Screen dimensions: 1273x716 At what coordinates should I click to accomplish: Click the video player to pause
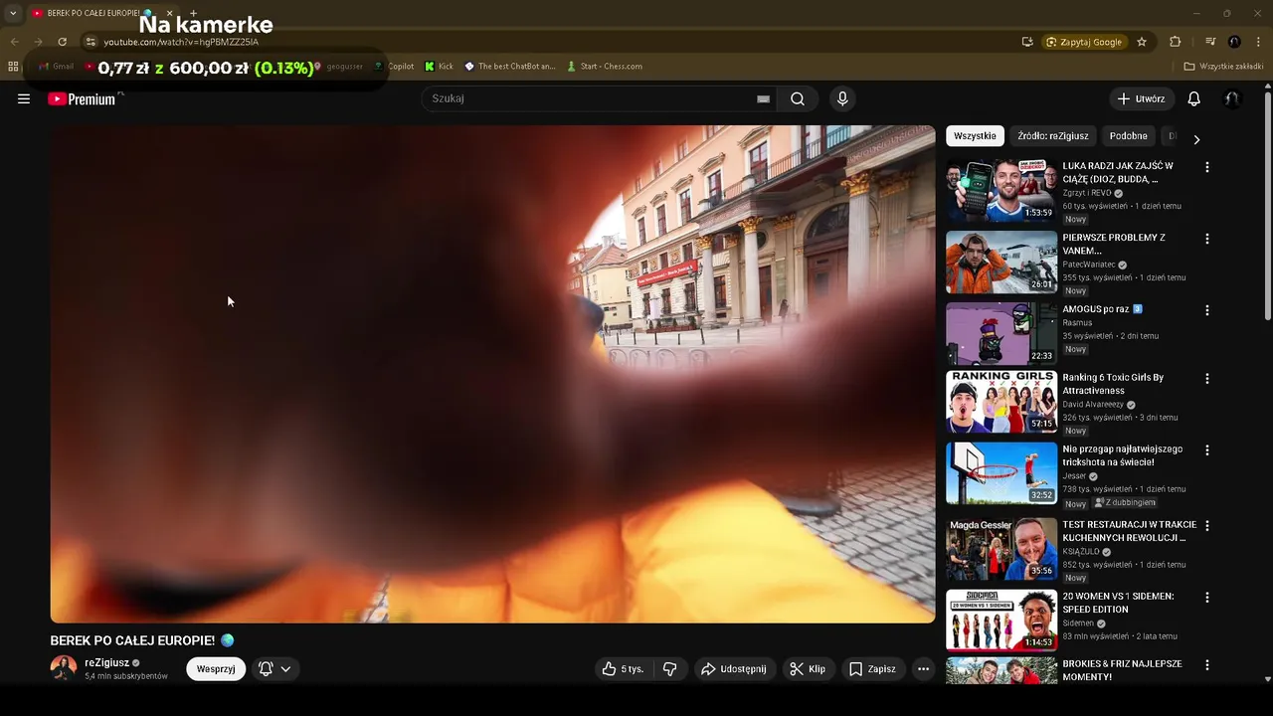click(x=492, y=374)
